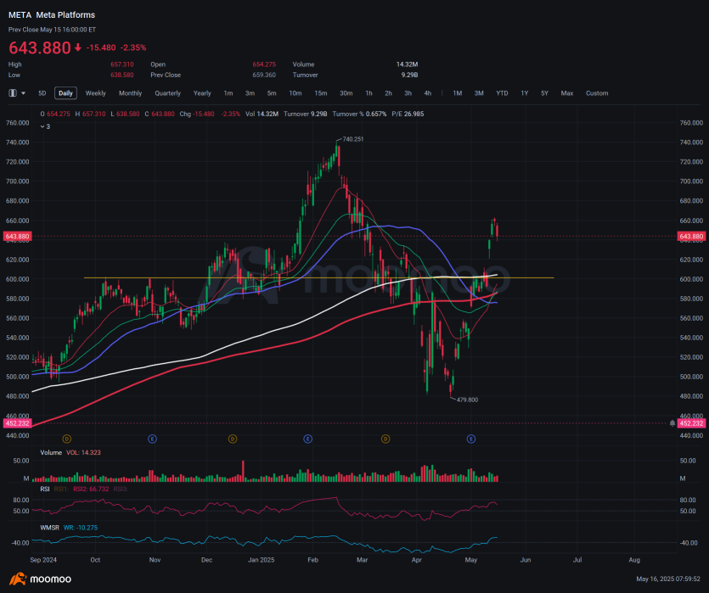Open the dividend marker in mid March 2025

tap(385, 439)
